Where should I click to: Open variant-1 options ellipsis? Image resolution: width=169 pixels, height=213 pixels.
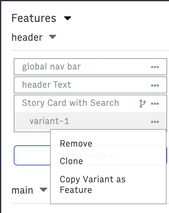point(155,122)
